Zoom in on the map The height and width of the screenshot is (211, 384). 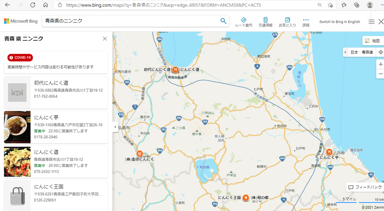point(380,64)
